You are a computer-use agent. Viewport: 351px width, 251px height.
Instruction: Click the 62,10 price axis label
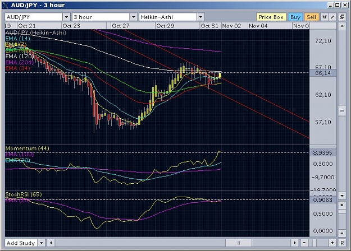pyautogui.click(x=323, y=95)
